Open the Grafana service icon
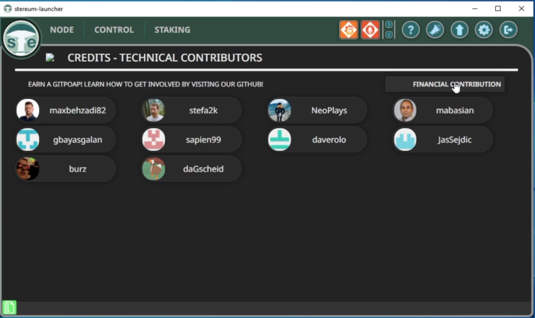This screenshot has width=535, height=318. pos(348,30)
